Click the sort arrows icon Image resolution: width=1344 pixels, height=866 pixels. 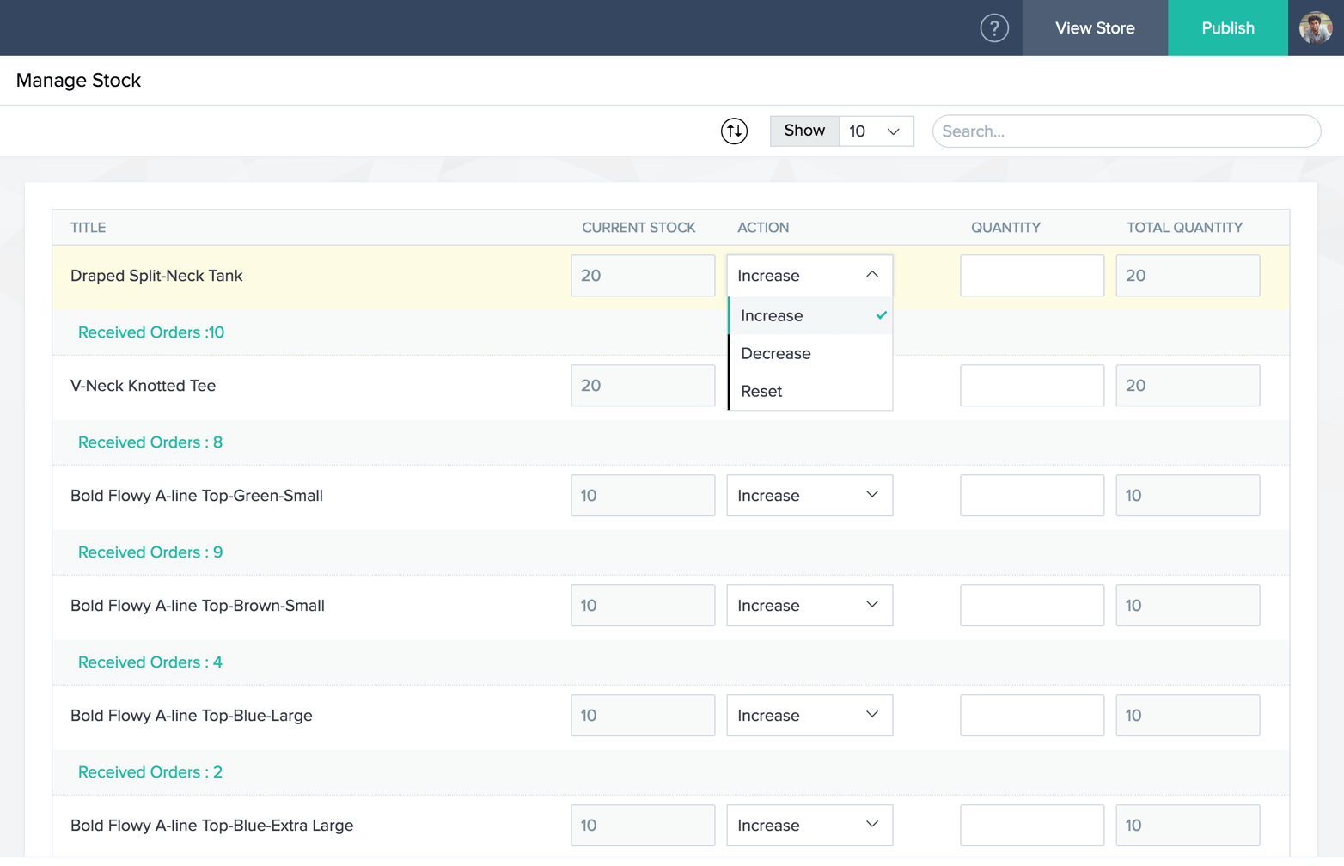point(734,131)
